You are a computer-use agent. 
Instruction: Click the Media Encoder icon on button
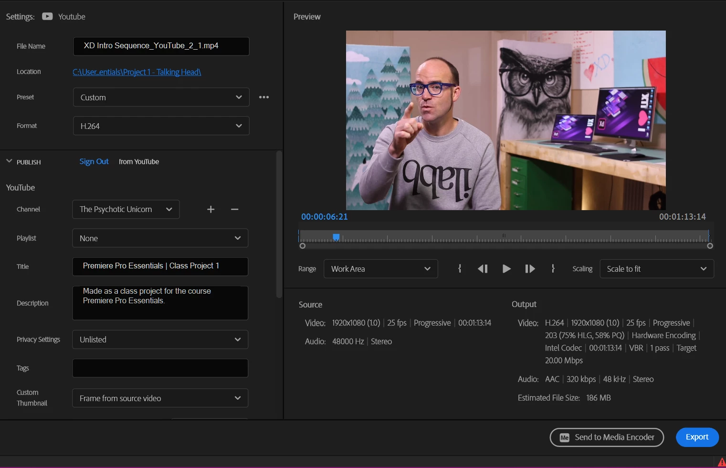(x=565, y=437)
